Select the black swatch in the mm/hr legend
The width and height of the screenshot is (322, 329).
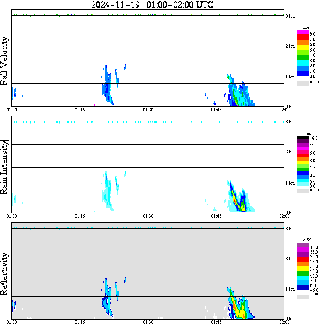point(303,138)
